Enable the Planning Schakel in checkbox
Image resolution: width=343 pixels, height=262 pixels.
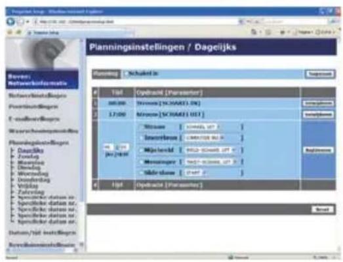(x=126, y=73)
